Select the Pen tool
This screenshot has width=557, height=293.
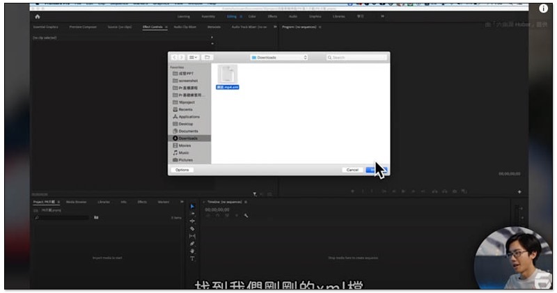(192, 244)
